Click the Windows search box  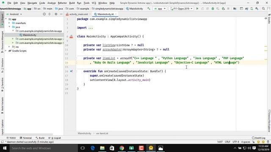(44, 148)
